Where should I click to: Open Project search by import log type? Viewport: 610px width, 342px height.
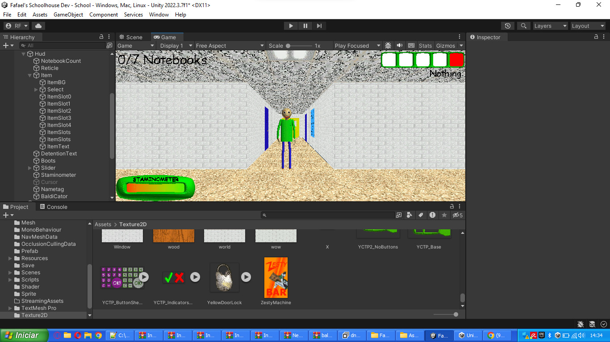(x=432, y=215)
